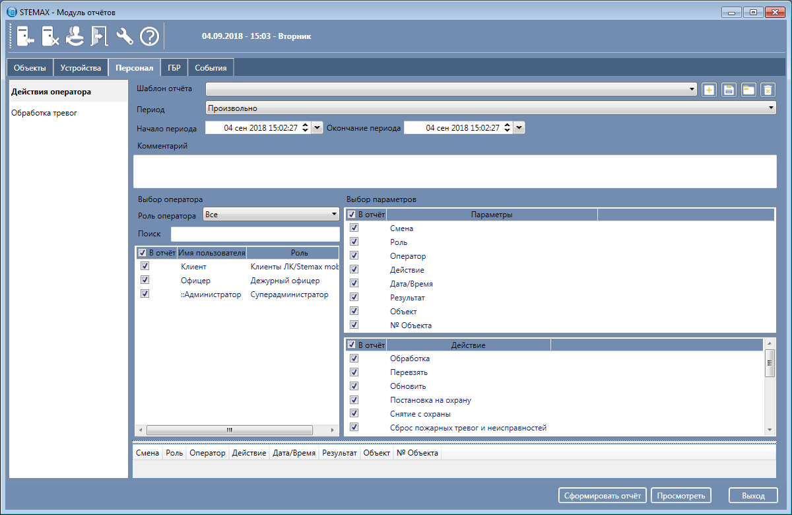The height and width of the screenshot is (515, 792).
Task: Click the open template folder icon
Action: [x=748, y=90]
